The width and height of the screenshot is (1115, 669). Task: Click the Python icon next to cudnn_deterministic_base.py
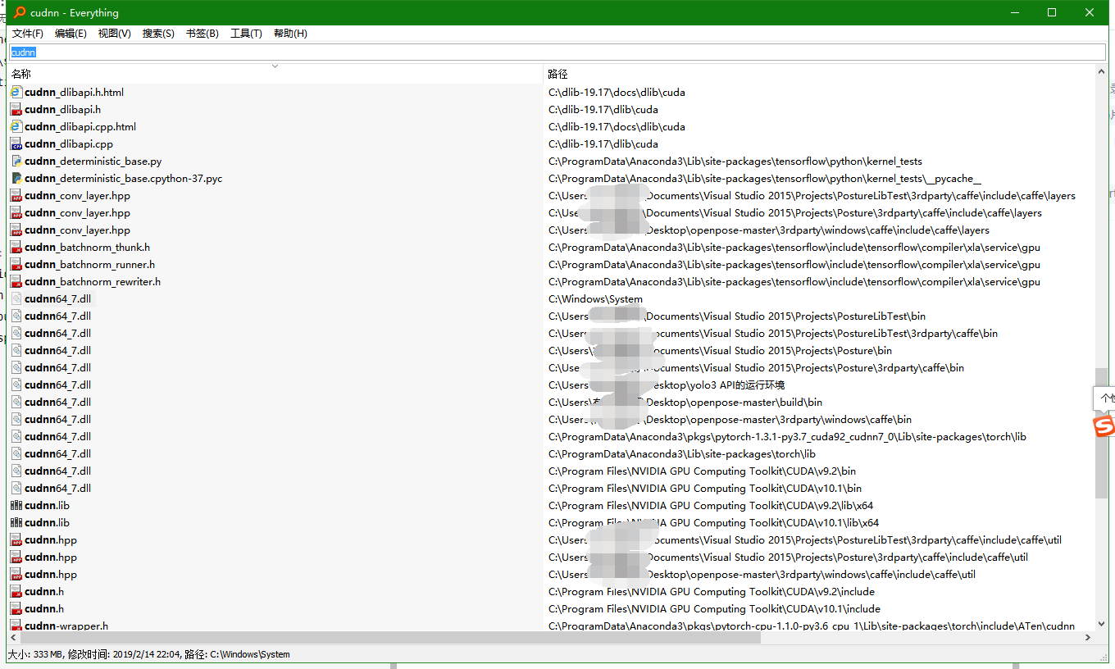[x=16, y=161]
